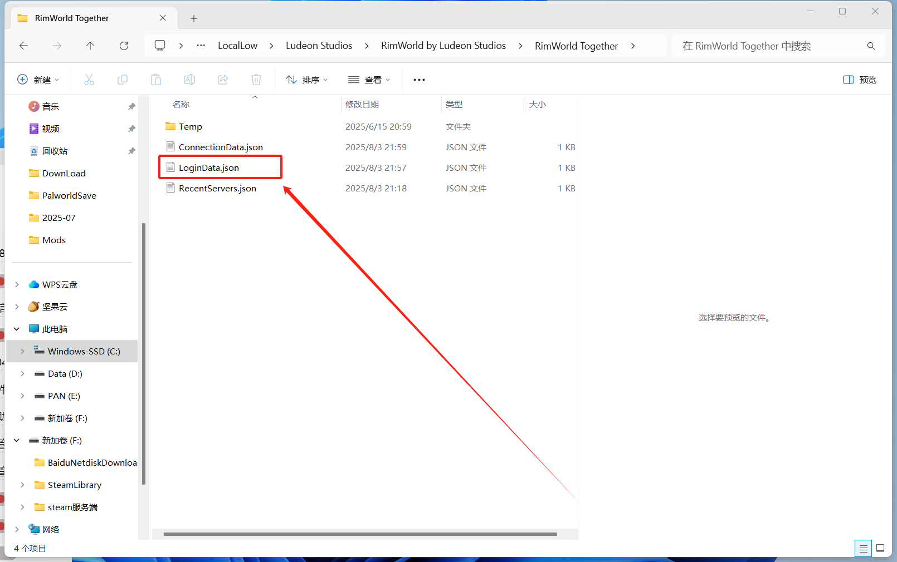
Task: Expand PAN (E:) drive node
Action: tap(22, 396)
